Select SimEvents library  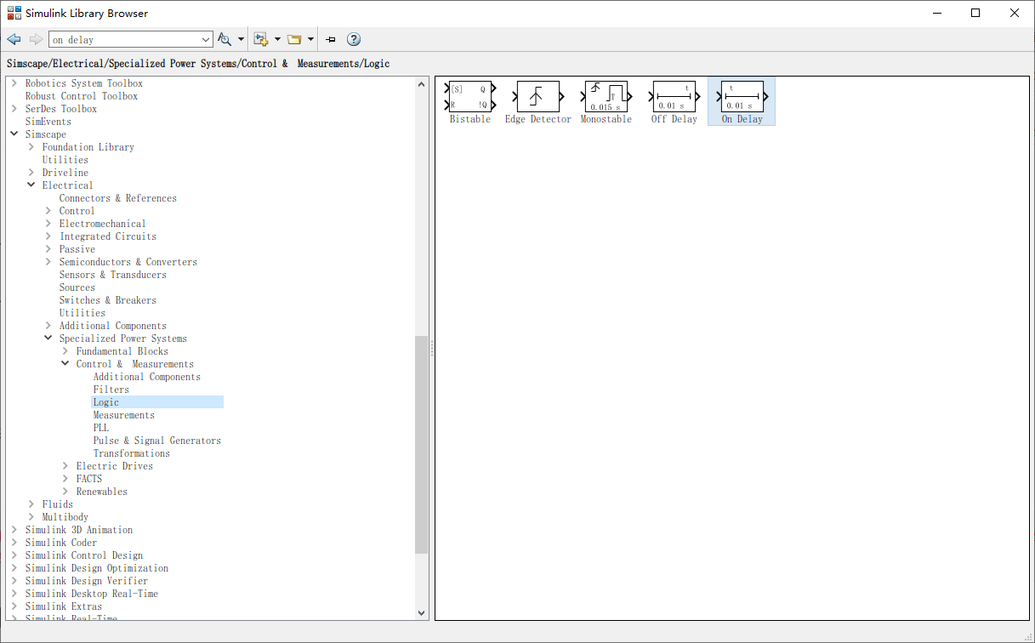(48, 122)
